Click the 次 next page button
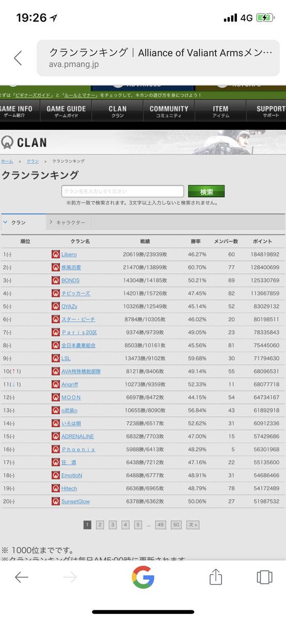The width and height of the screenshot is (286, 620). pyautogui.click(x=193, y=525)
